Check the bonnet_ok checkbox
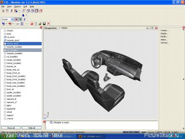 [x=5, y=66]
